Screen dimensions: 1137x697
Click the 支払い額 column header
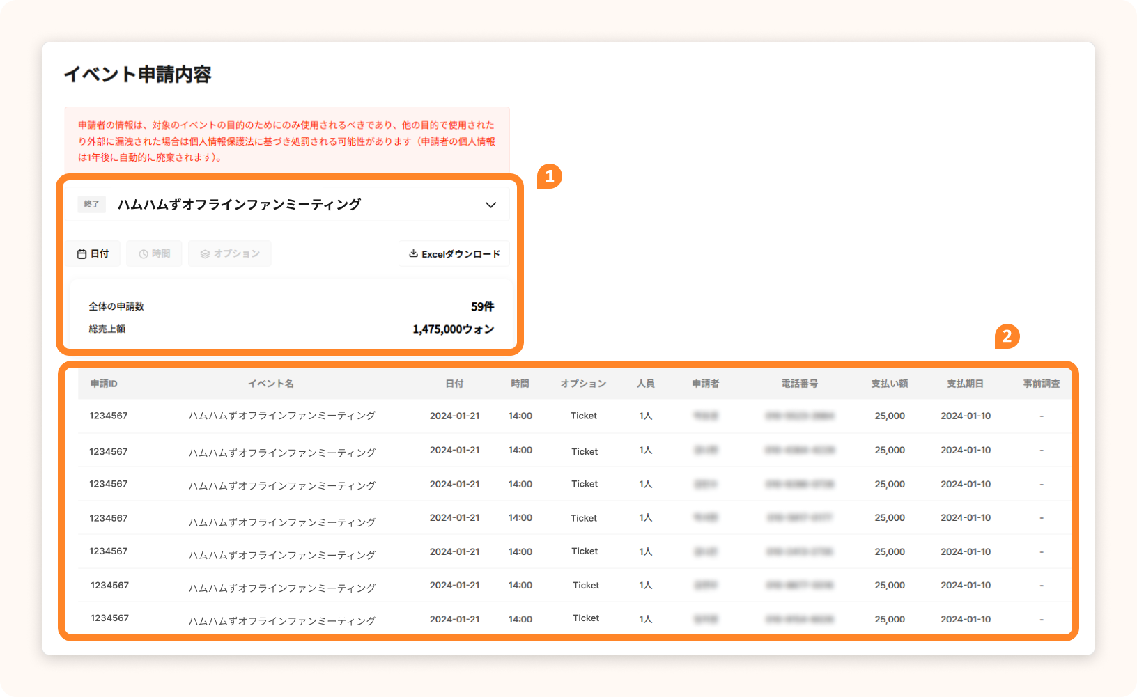point(890,384)
